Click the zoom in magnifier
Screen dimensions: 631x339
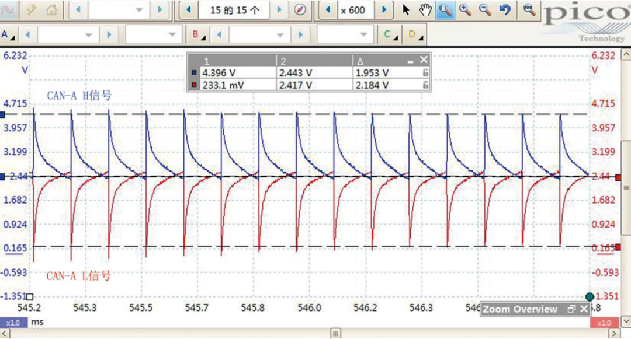[x=466, y=10]
